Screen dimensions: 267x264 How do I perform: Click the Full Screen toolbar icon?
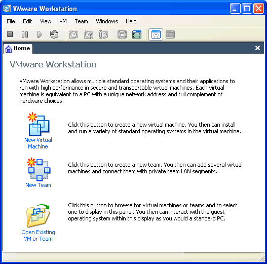122,34
